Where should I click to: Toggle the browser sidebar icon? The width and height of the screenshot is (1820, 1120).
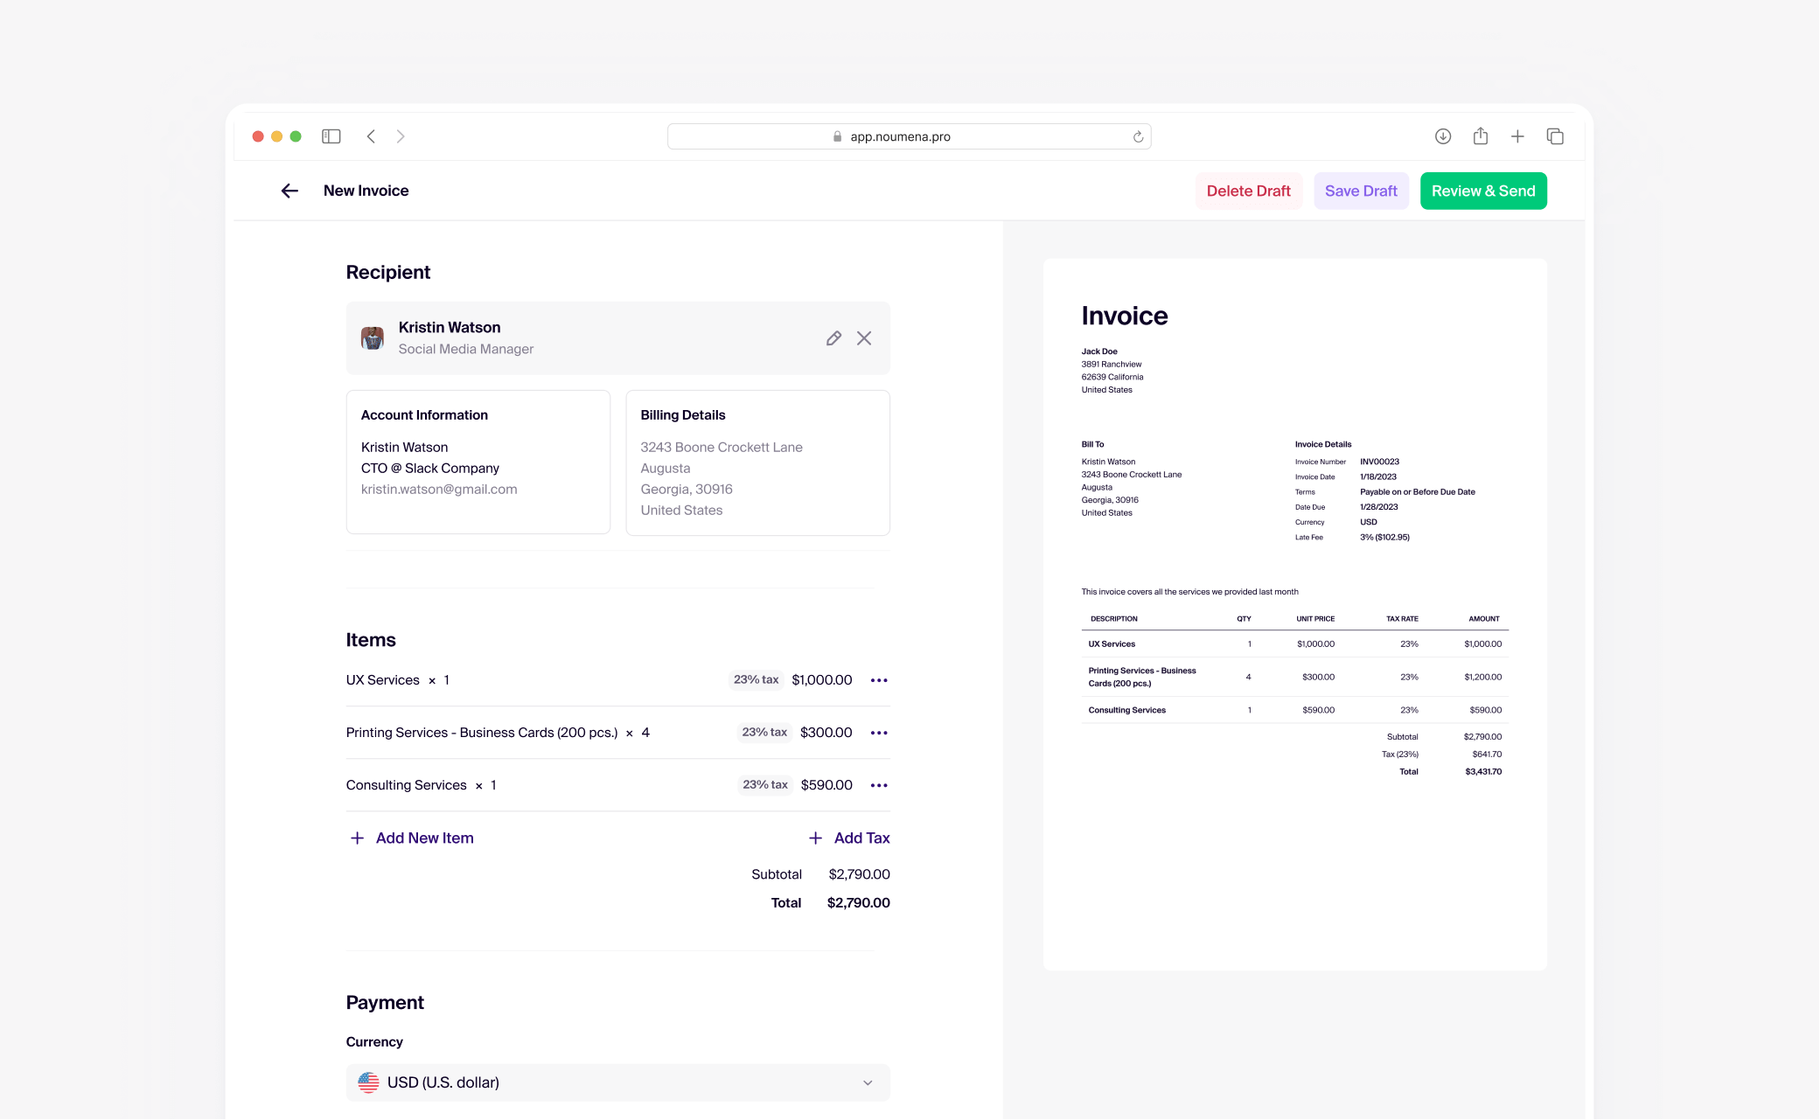pyautogui.click(x=331, y=136)
